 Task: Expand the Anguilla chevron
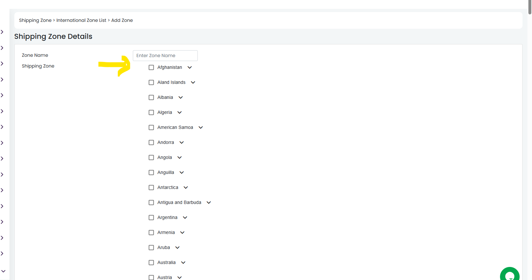(x=182, y=173)
